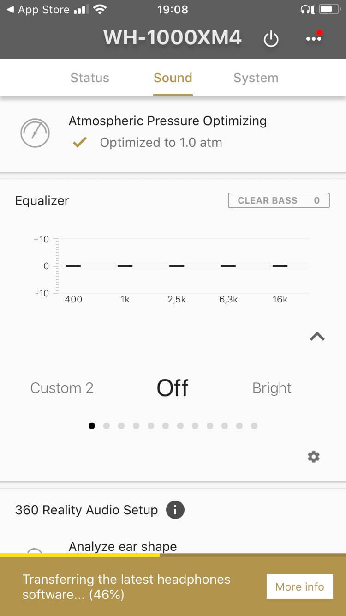Tap the headphone power icon

(271, 39)
